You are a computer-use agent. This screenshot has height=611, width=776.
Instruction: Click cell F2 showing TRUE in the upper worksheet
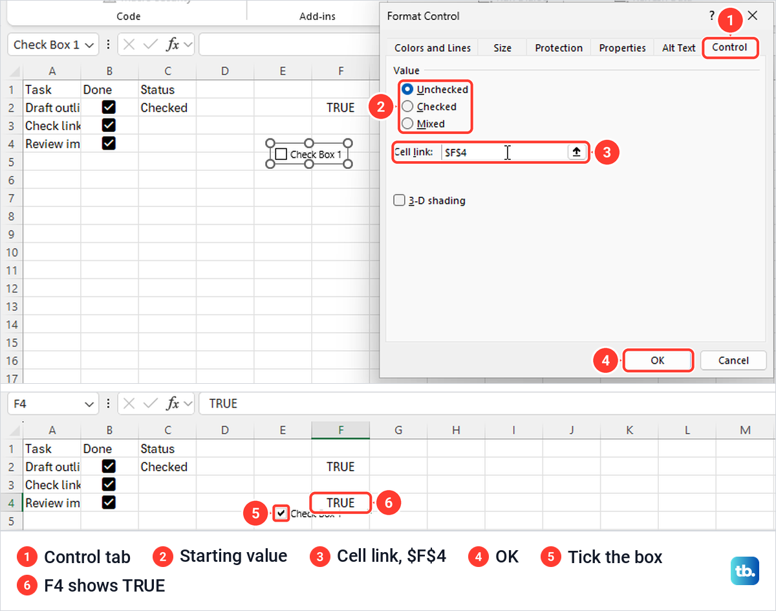tap(341, 107)
